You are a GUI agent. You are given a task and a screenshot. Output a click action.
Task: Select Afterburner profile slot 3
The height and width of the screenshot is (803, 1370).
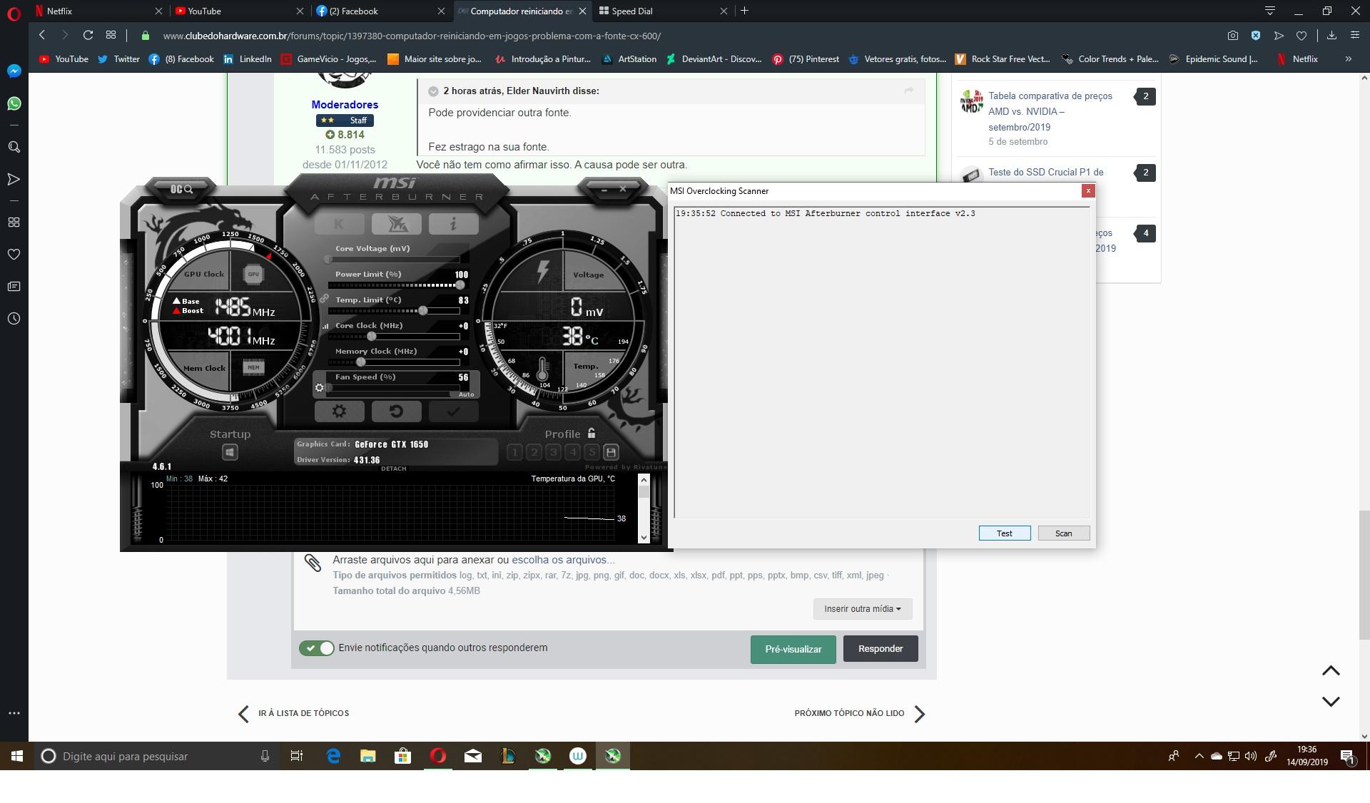point(553,452)
